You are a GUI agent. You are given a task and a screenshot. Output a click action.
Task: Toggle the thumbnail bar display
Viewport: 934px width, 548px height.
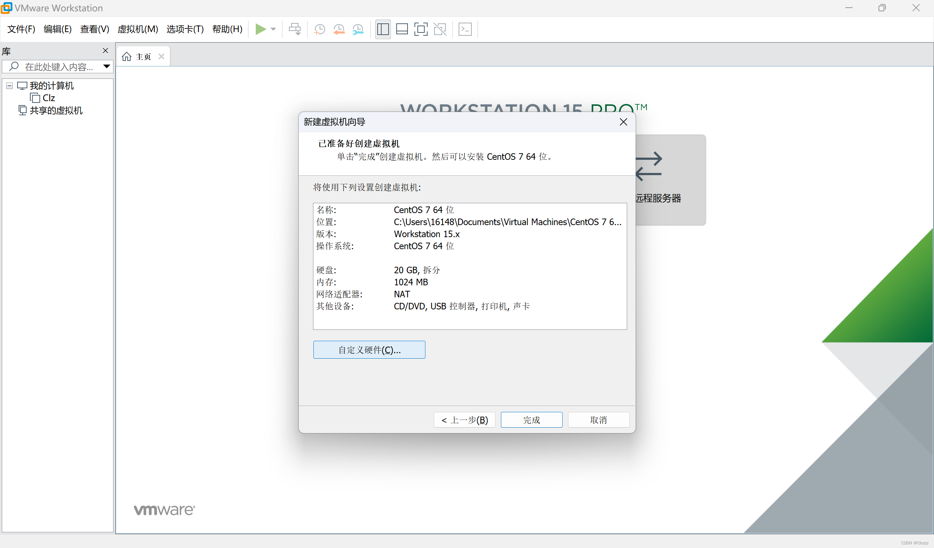click(402, 29)
